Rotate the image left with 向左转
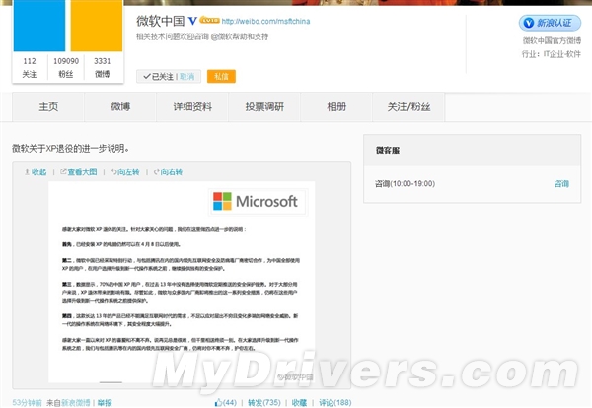This screenshot has height=408, width=592. (125, 171)
